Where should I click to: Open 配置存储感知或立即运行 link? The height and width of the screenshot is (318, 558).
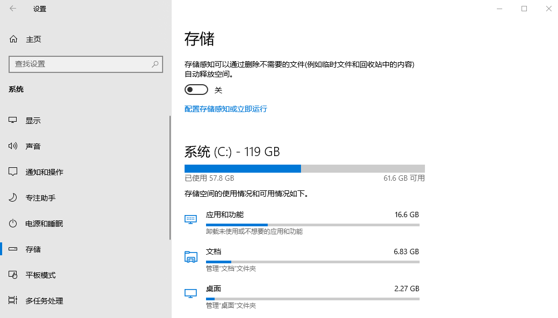point(226,108)
